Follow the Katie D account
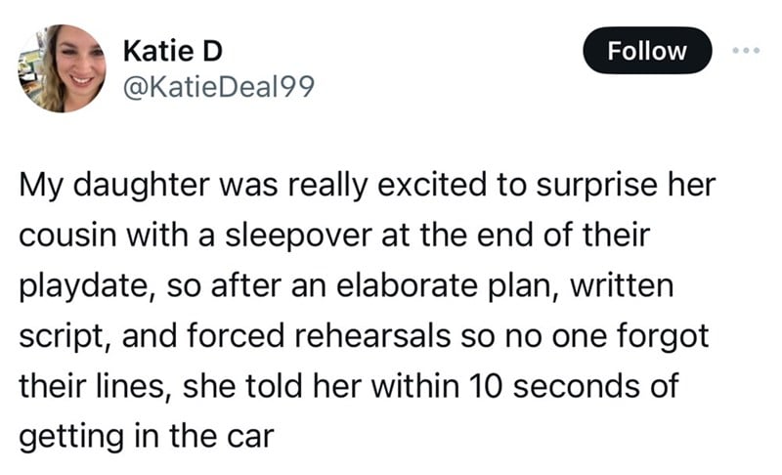 click(x=647, y=51)
